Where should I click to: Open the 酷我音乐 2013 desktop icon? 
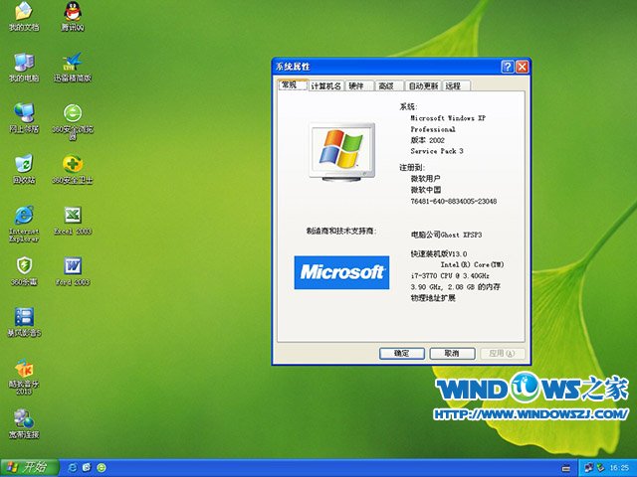click(x=24, y=377)
